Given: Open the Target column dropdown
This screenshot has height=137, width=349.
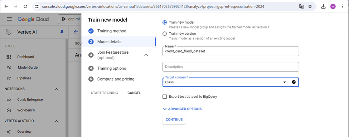Looking at the screenshot, I should click(231, 82).
